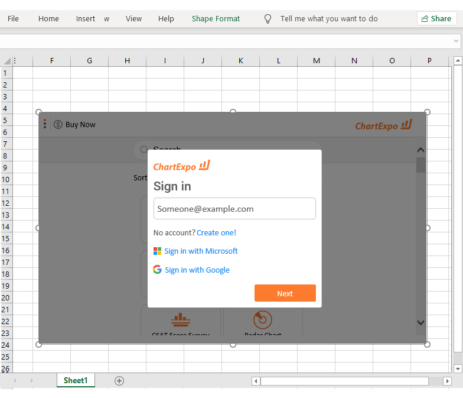
Task: Click the Google logo icon
Action: point(157,270)
